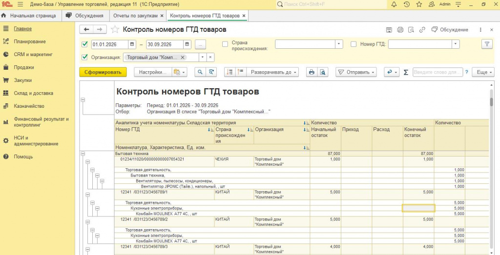This screenshot has height=255, width=500.
Task: Click the global search field
Action: (332, 4)
